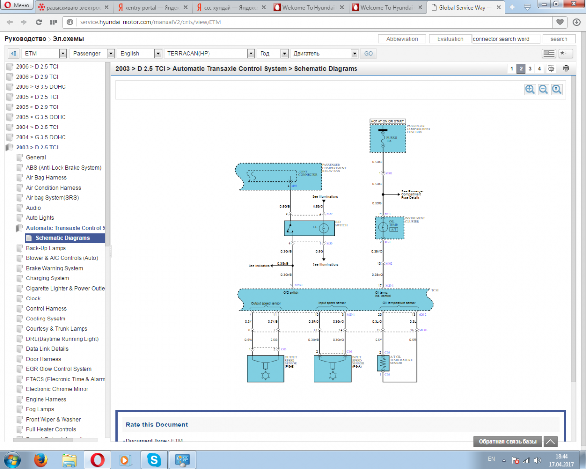Open 2006 > D 2.9 TCI tree entry
This screenshot has width=586, height=469.
(37, 77)
